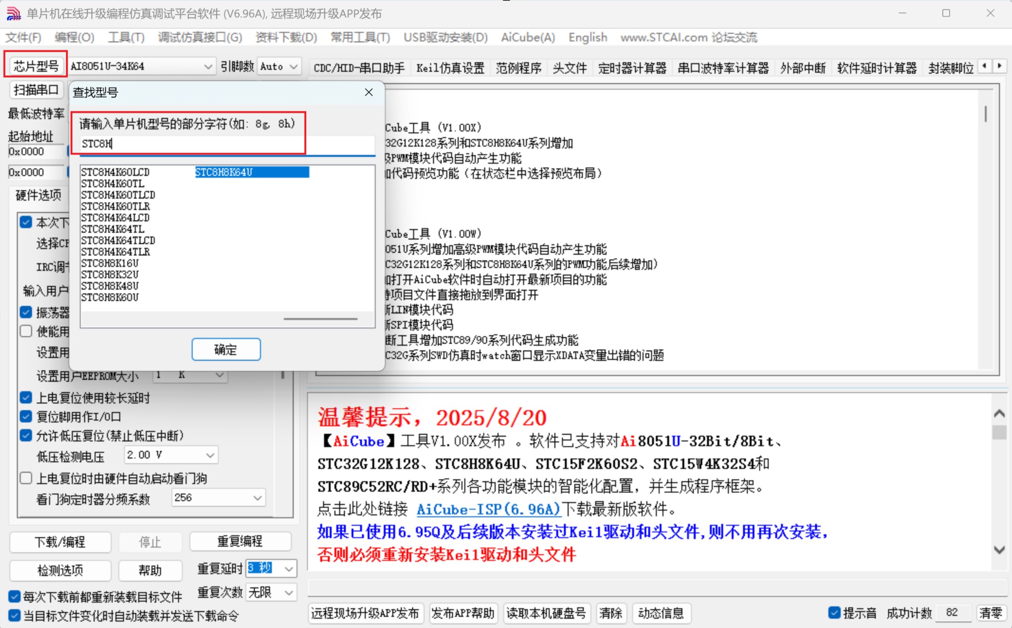1012x628 pixels.
Task: Open 外部中断 tab
Action: pos(803,68)
